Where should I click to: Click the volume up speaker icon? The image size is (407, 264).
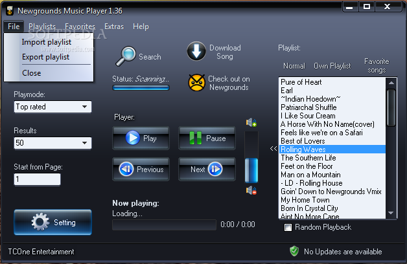point(251,122)
